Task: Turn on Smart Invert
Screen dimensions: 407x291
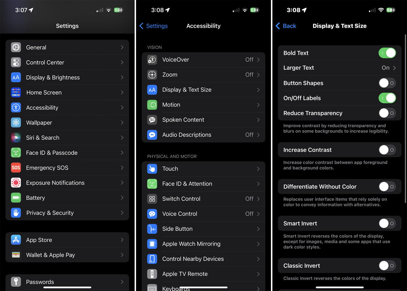Action: [x=387, y=223]
